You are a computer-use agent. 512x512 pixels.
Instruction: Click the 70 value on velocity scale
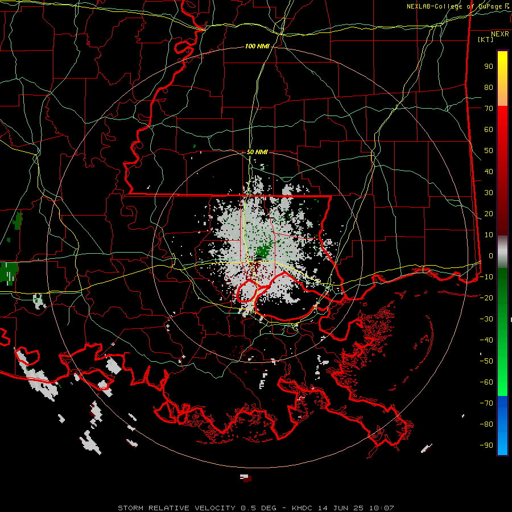point(489,109)
